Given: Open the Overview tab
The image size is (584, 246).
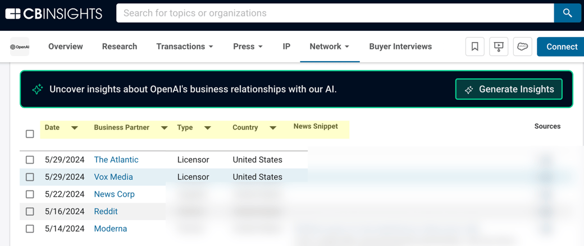Looking at the screenshot, I should point(66,47).
